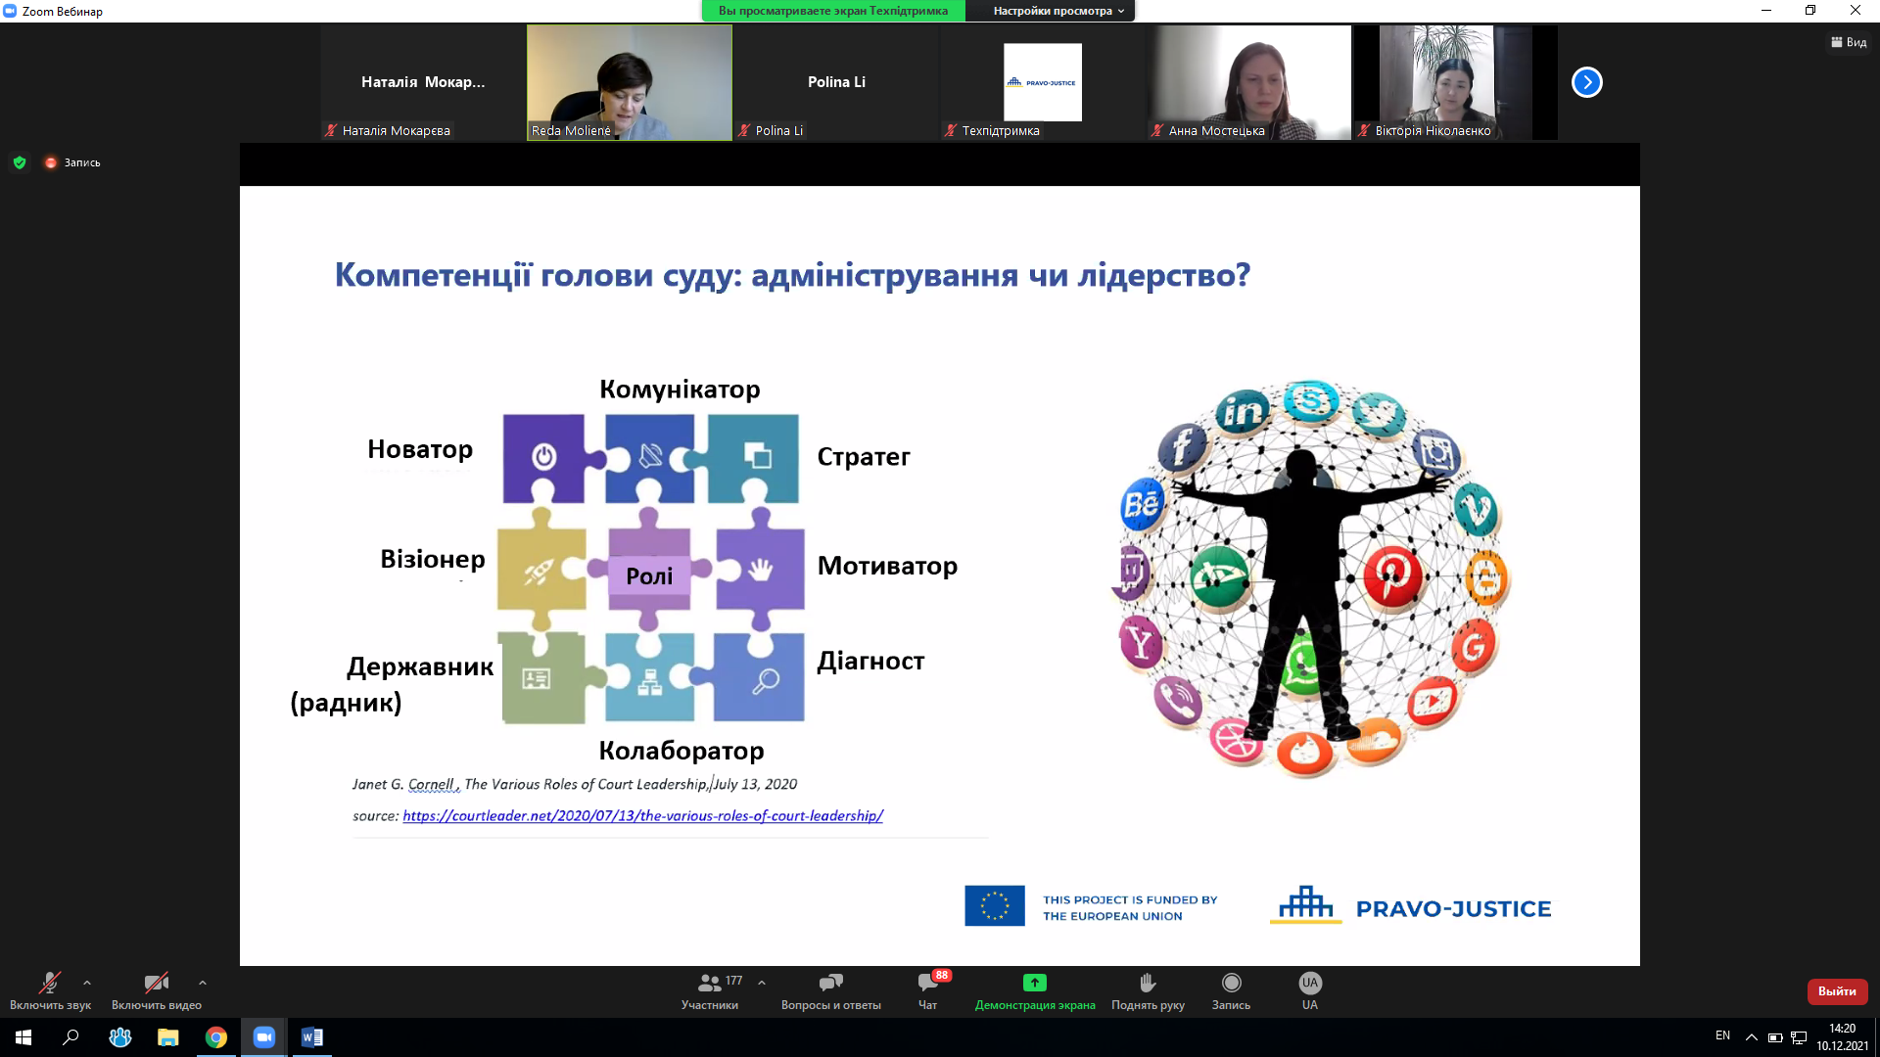
Task: Open the Participants panel icon
Action: point(710,983)
